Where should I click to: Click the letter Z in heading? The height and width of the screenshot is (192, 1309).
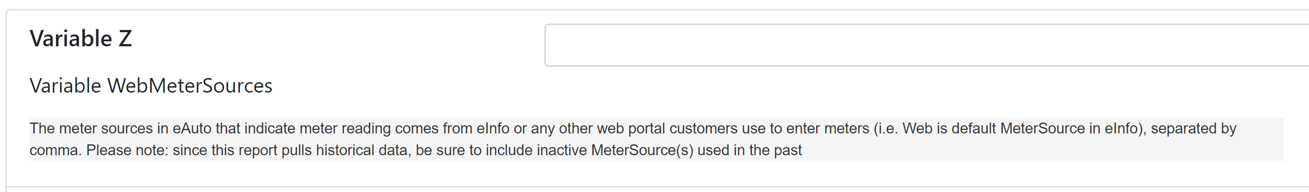pyautogui.click(x=125, y=39)
